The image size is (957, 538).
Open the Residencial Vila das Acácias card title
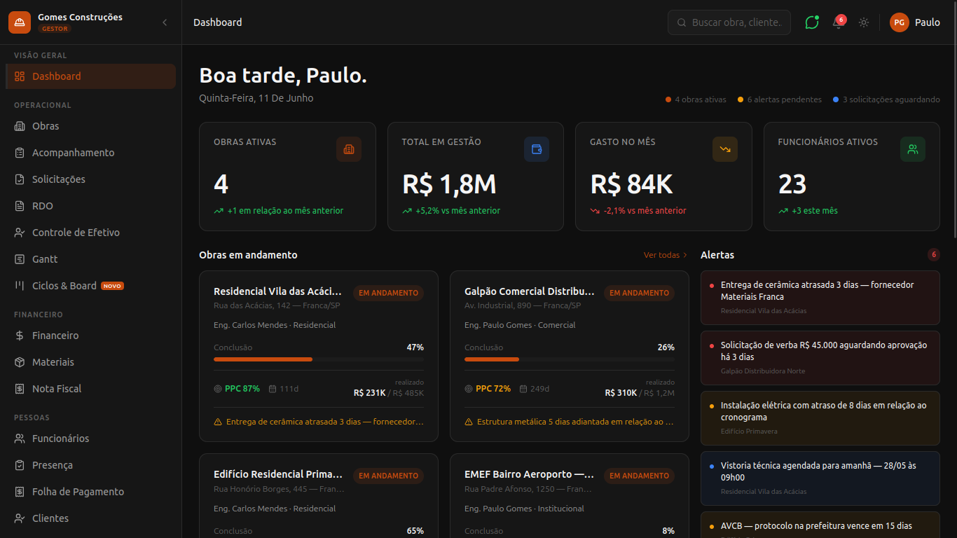point(278,291)
